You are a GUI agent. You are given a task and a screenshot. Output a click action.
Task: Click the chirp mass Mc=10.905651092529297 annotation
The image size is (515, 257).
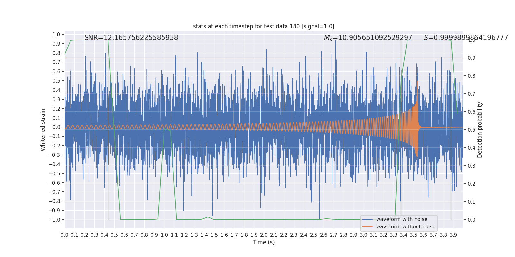click(x=368, y=38)
